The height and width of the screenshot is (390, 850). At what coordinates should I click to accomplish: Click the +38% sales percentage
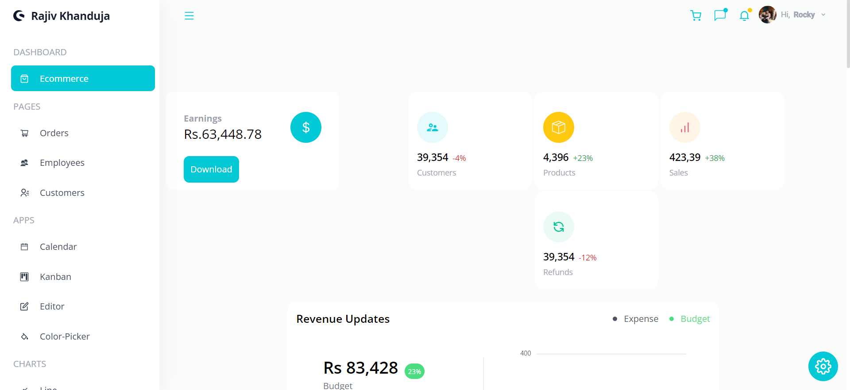pyautogui.click(x=715, y=158)
